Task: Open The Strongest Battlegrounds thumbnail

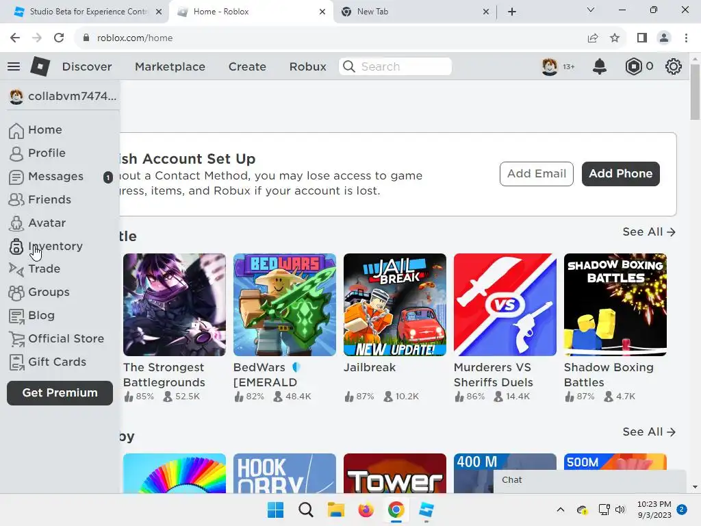Action: tap(175, 305)
